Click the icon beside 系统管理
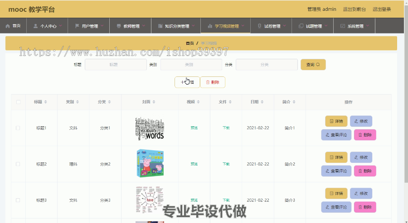Viewport: 408px width, 223px height. click(343, 26)
